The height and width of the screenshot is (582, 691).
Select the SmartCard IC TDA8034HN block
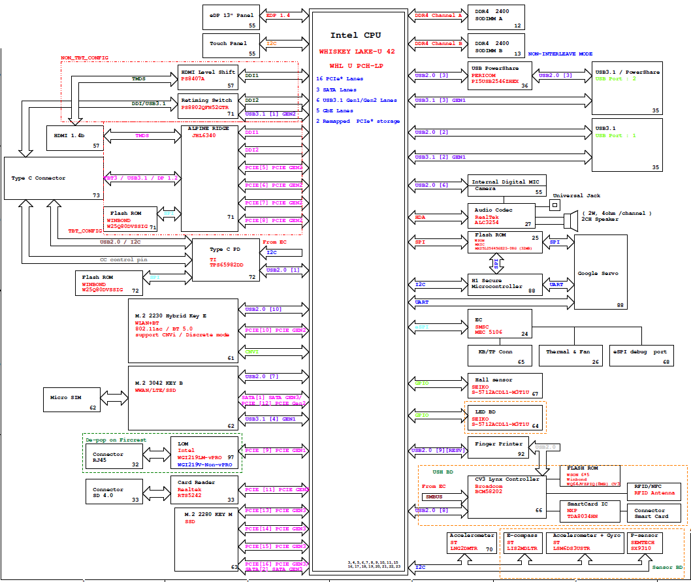(590, 511)
